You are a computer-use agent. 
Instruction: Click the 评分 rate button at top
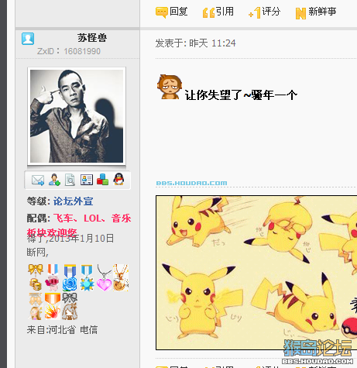pos(264,12)
